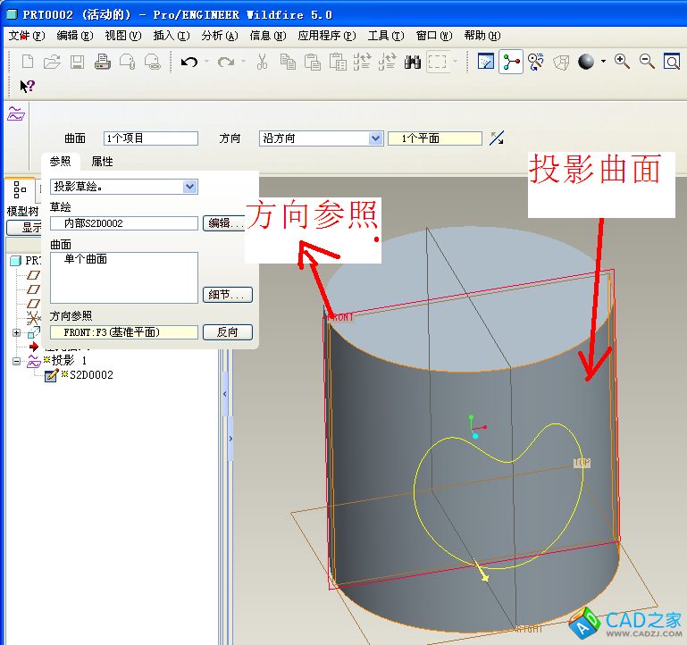Image resolution: width=687 pixels, height=645 pixels.
Task: Click the Zoom Out magnifier icon
Action: click(647, 62)
